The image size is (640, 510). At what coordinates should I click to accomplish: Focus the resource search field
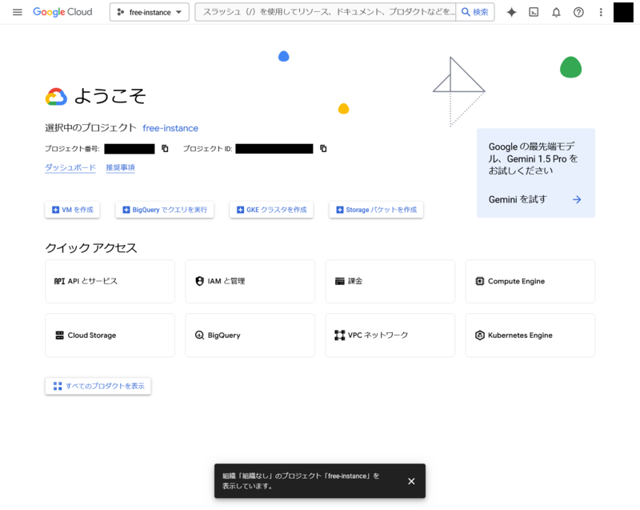326,12
